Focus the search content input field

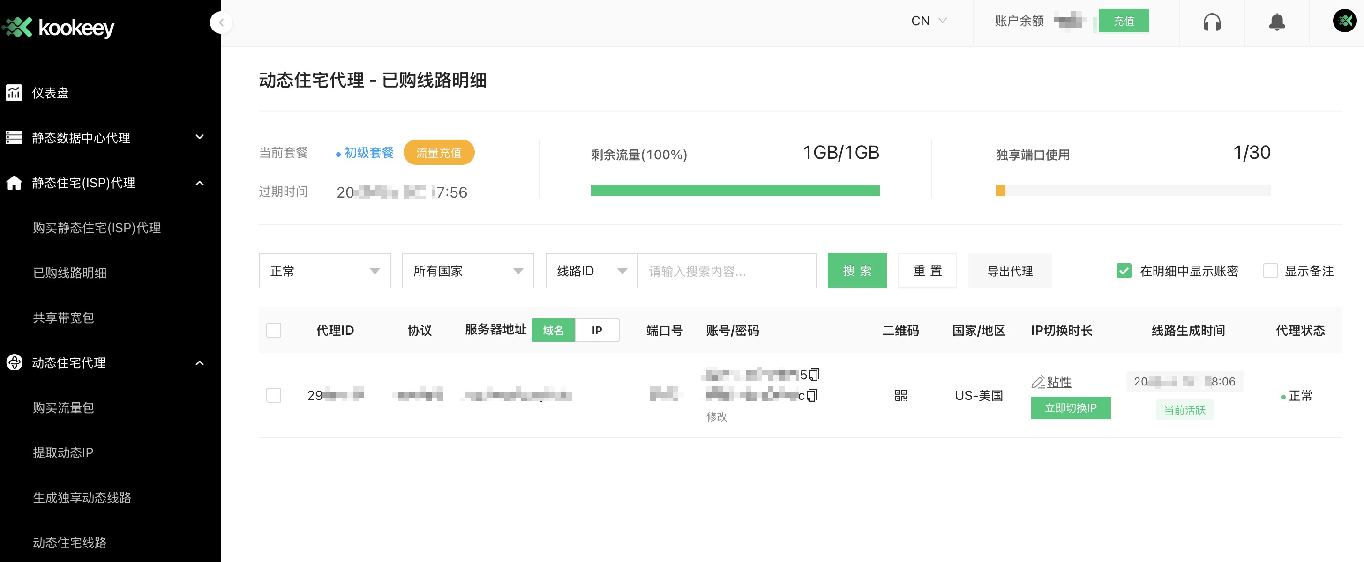[x=727, y=271]
